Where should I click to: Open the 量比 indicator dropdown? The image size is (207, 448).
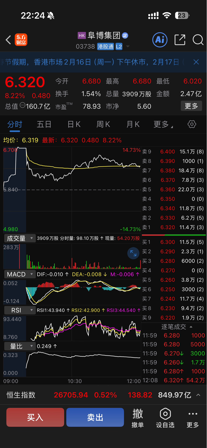pyautogui.click(x=20, y=346)
